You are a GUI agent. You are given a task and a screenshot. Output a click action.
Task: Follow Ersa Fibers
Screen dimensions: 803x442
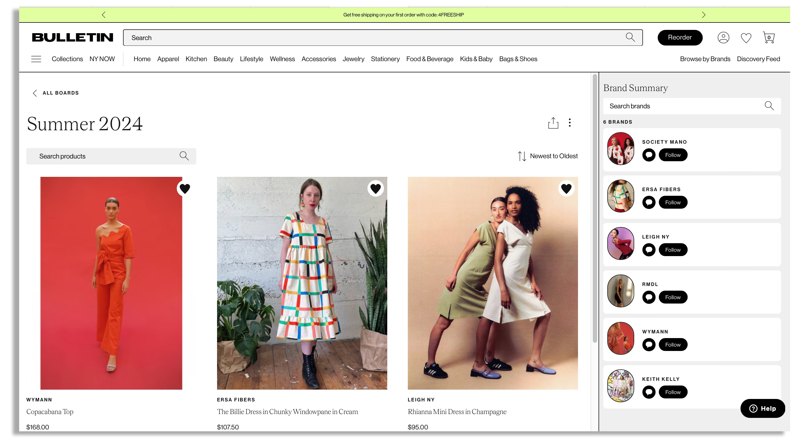tap(673, 202)
